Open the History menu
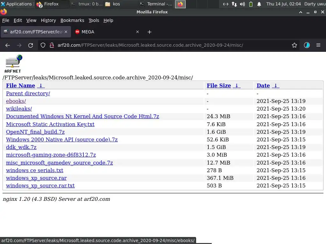 point(48,20)
